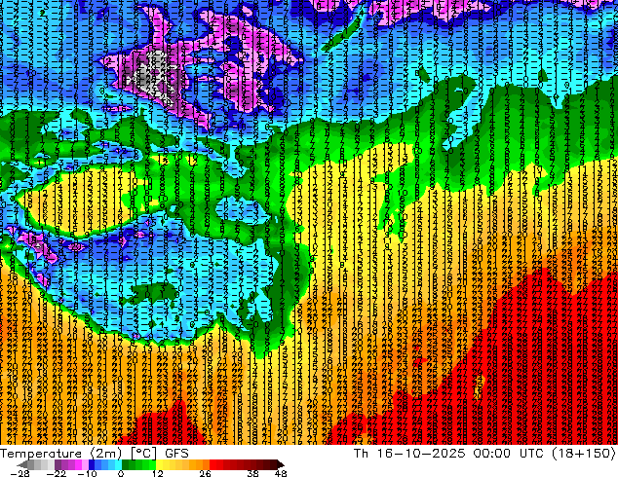Viewport: 618px width, 477px height.
Task: Click the magenta legend swatch
Action: 78,464
